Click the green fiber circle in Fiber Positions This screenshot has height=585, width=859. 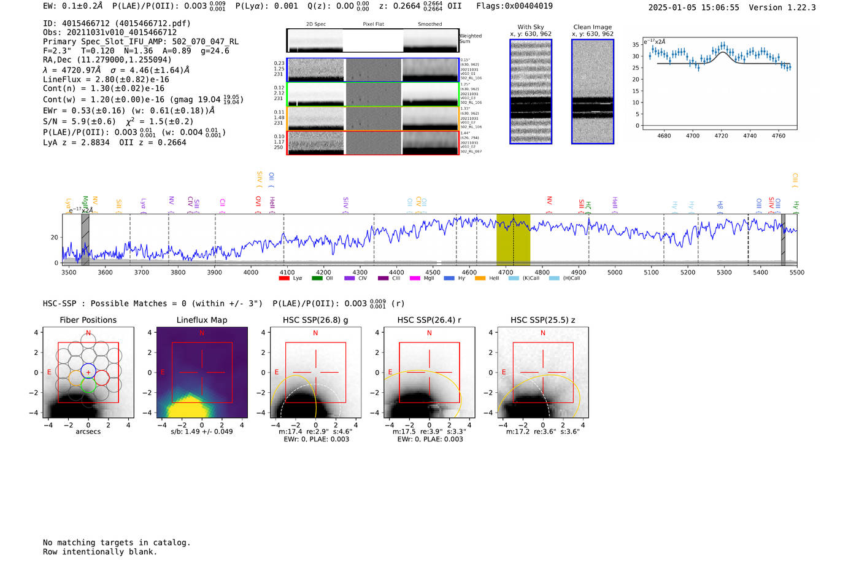(x=88, y=385)
